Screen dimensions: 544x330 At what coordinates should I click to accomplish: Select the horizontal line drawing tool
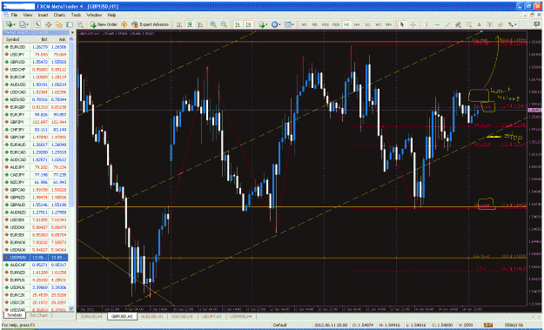[437, 24]
